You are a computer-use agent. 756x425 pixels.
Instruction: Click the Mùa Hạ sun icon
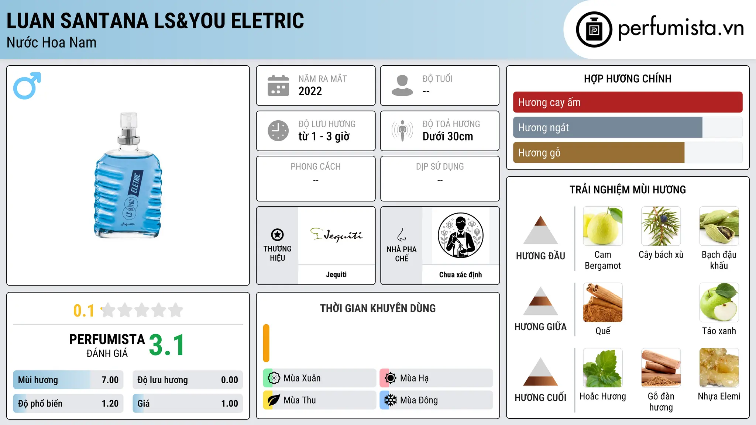pyautogui.click(x=391, y=378)
